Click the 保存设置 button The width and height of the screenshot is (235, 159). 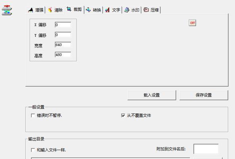[204, 95]
